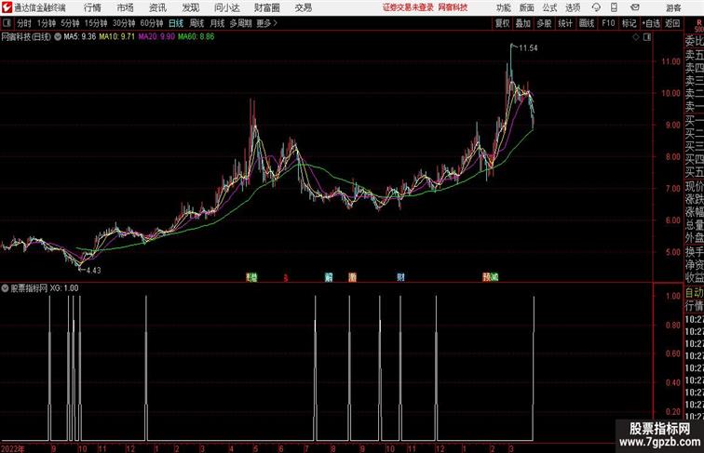Click the 4.43 low price label
The image size is (704, 453).
tap(93, 271)
